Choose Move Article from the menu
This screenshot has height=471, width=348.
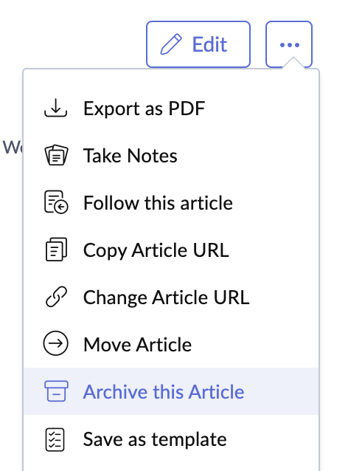tap(171, 344)
